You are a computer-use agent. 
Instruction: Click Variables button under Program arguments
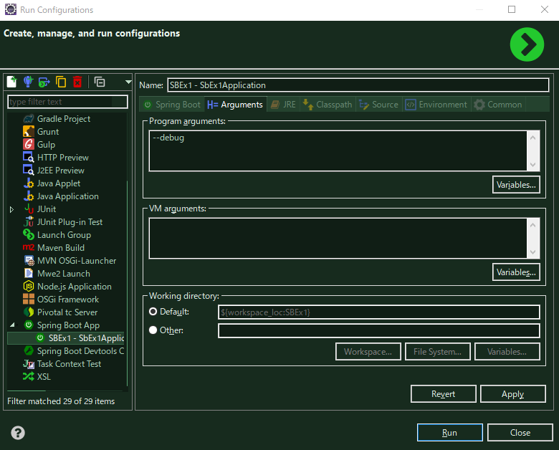(516, 185)
